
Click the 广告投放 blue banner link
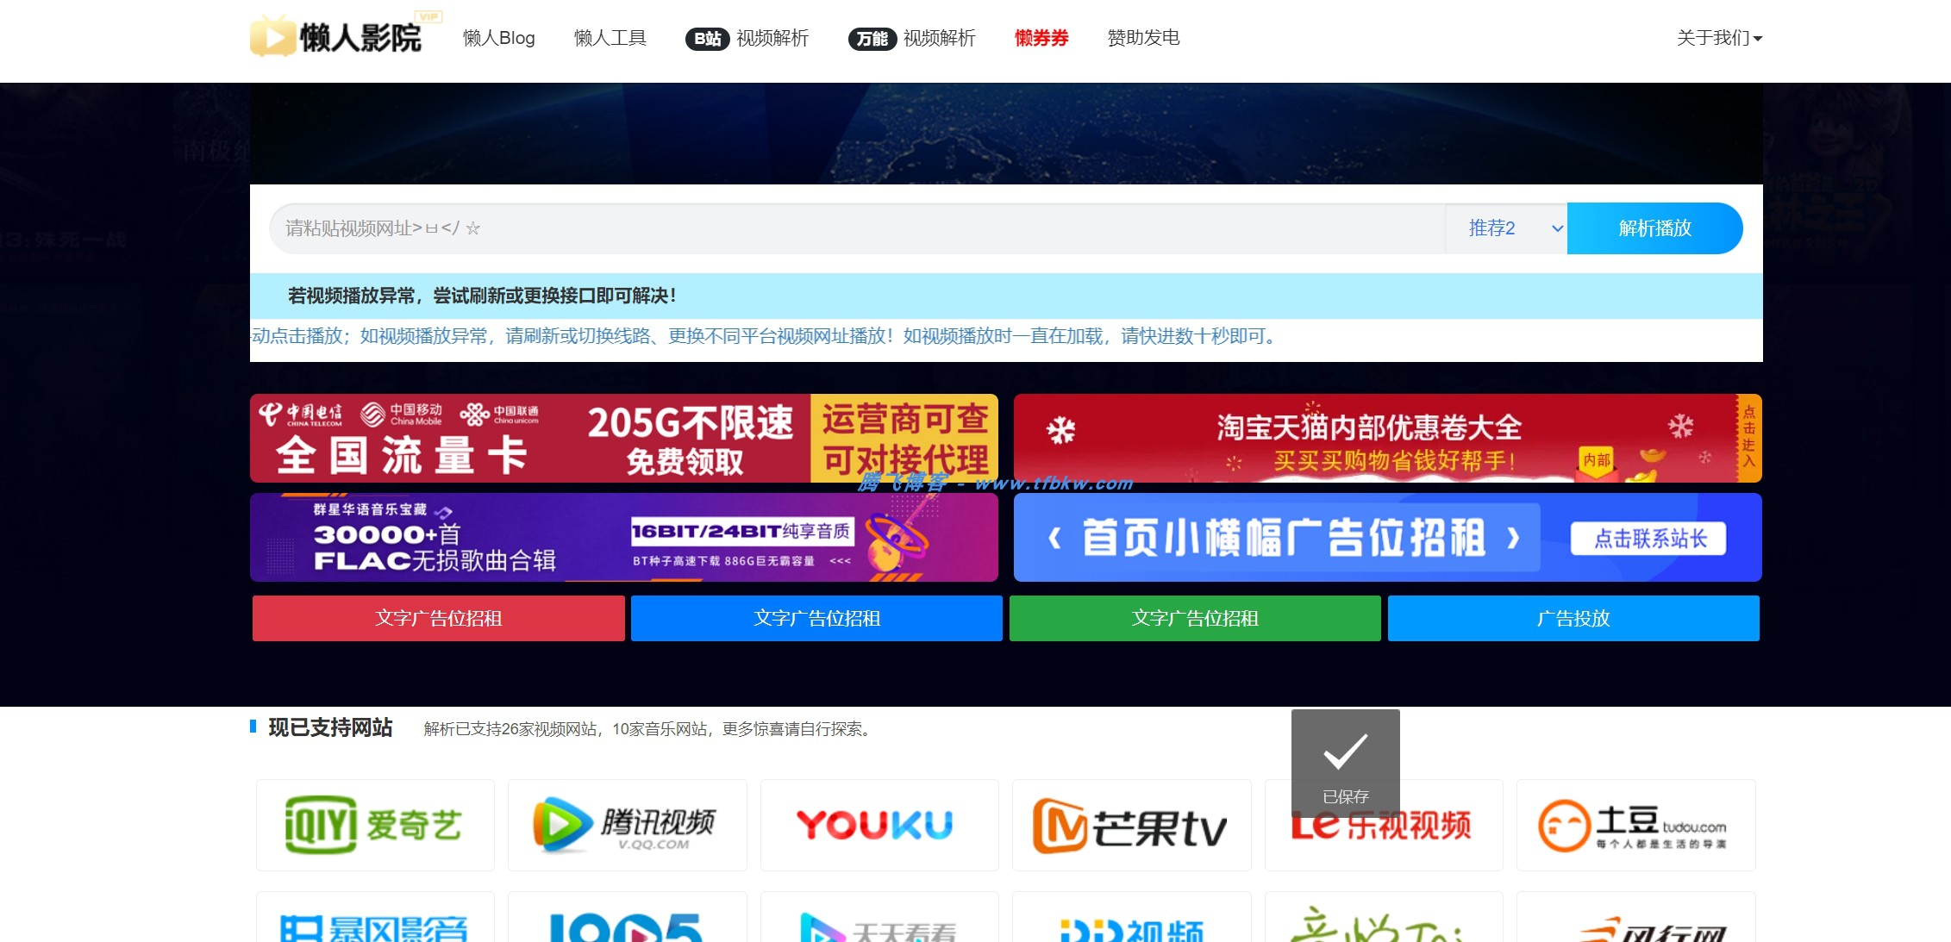[1573, 618]
